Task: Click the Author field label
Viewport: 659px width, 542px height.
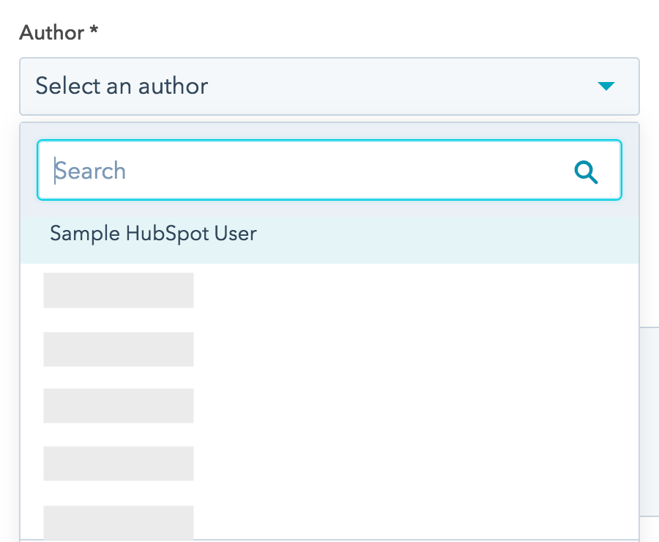Action: [52, 32]
